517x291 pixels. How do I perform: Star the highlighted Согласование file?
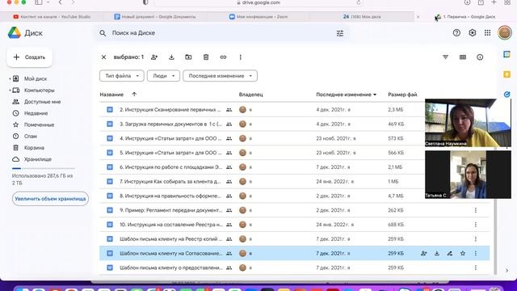(463, 253)
